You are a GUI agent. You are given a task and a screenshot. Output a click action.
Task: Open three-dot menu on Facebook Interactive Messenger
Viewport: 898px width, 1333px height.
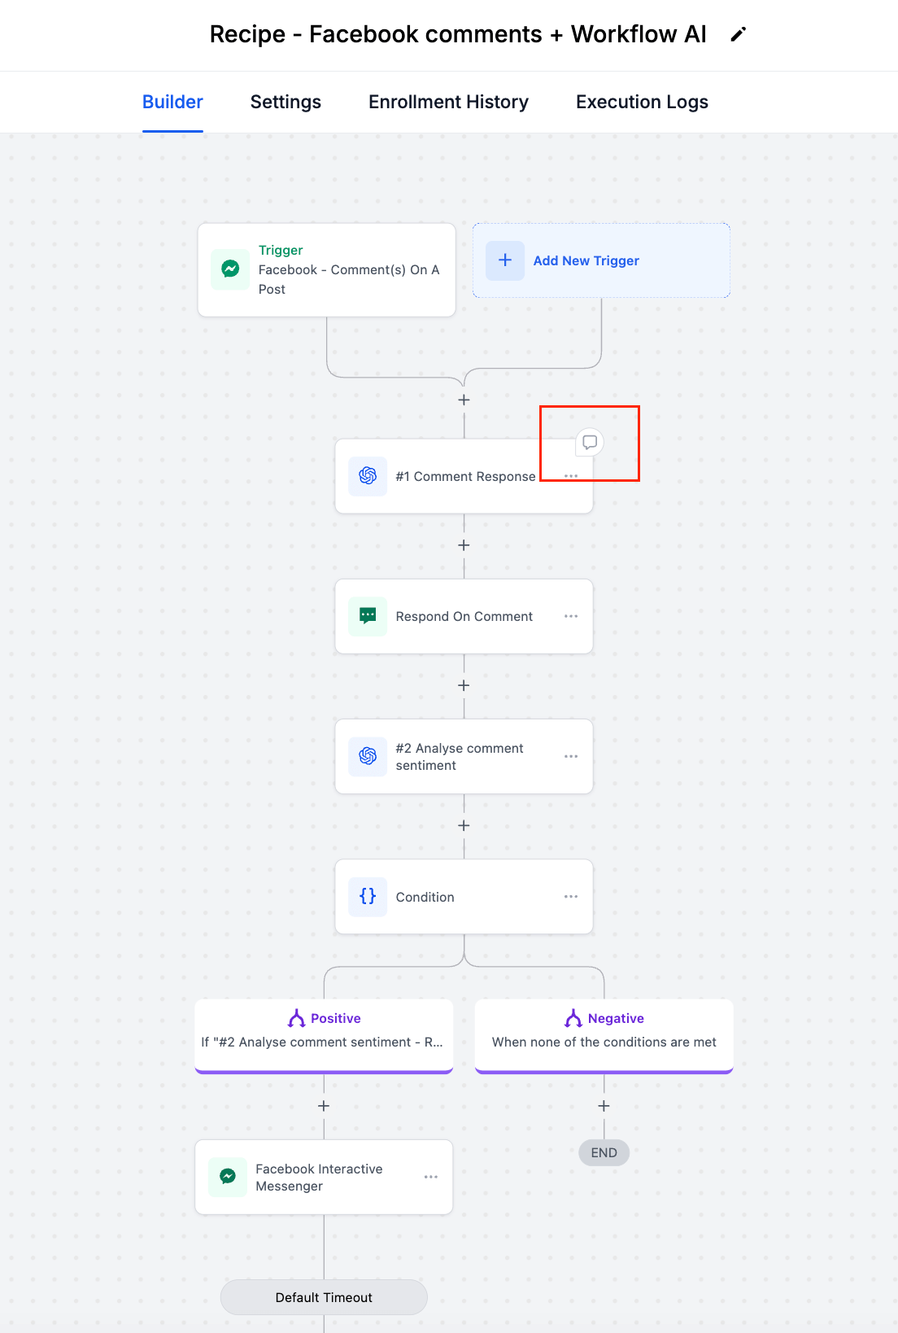(x=431, y=1177)
